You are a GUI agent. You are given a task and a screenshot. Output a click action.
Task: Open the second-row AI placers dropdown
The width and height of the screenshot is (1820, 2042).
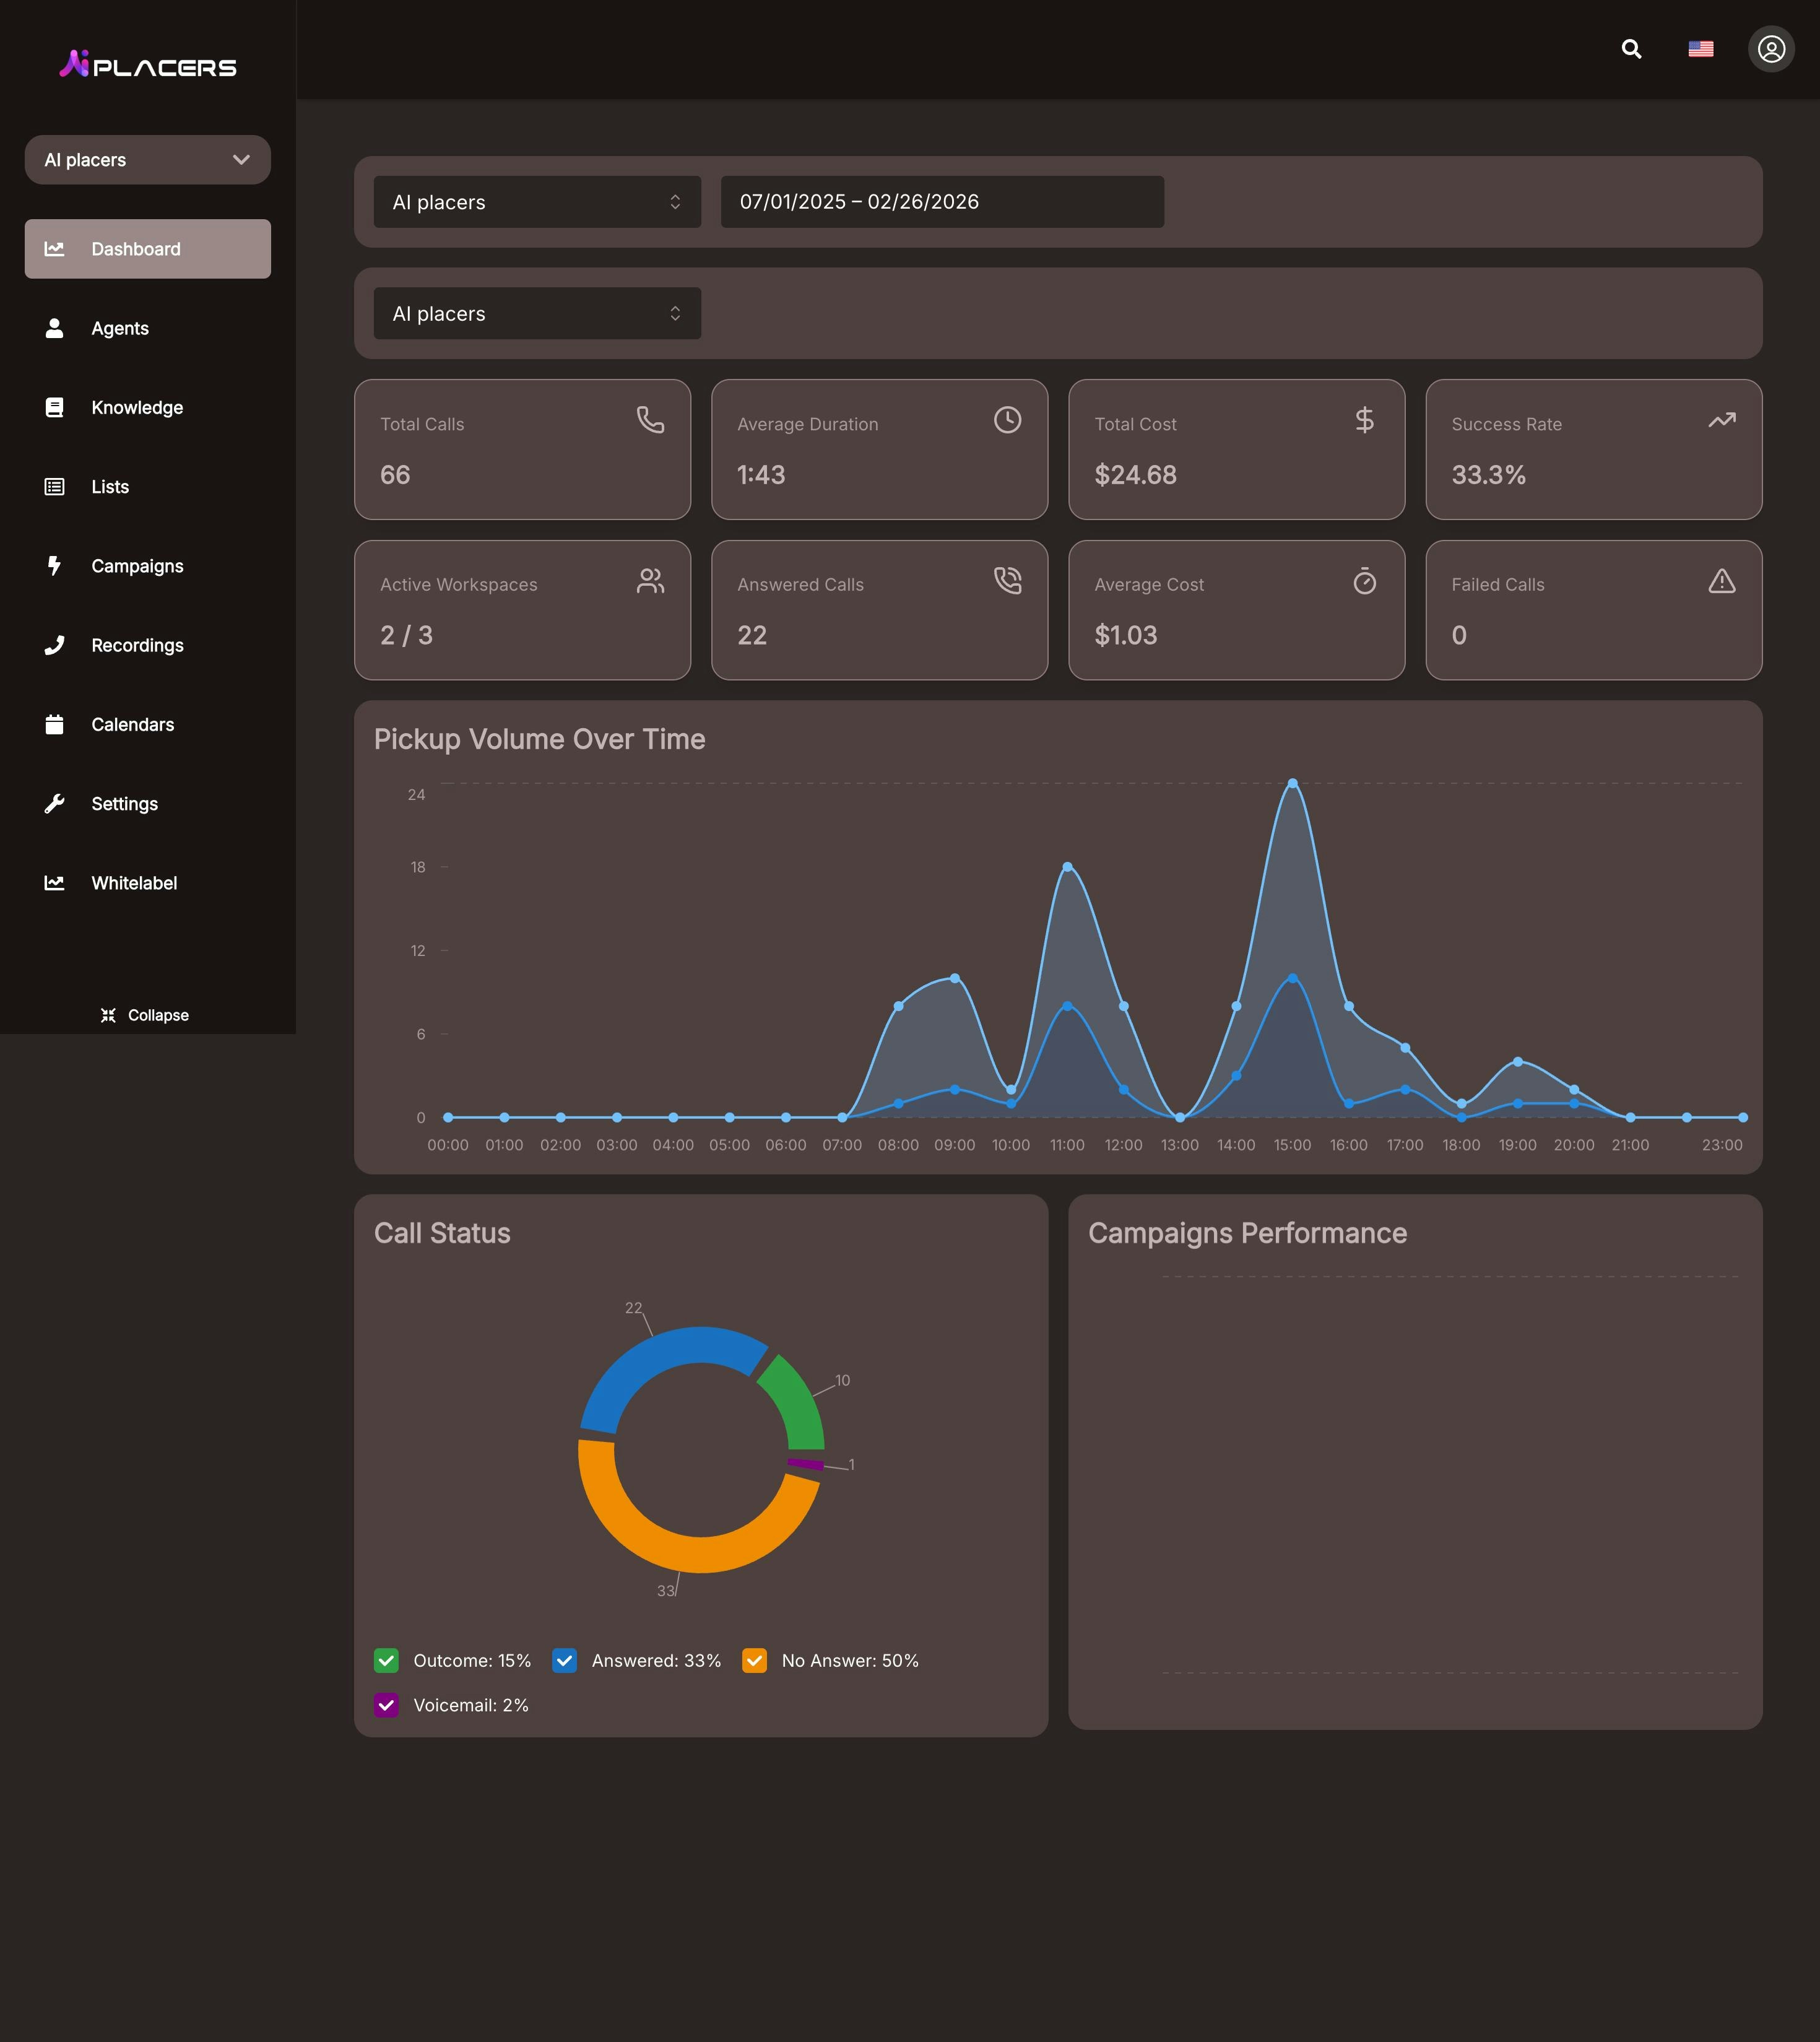(x=537, y=314)
